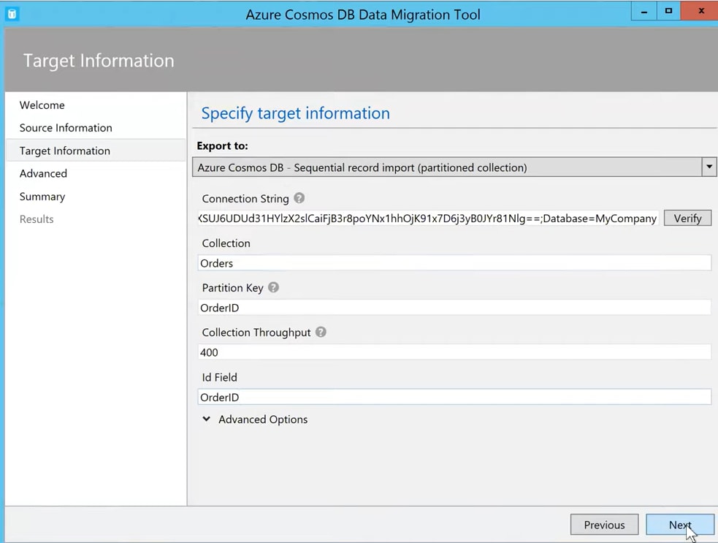Click the app icon in title bar
This screenshot has width=718, height=543.
(12, 14)
